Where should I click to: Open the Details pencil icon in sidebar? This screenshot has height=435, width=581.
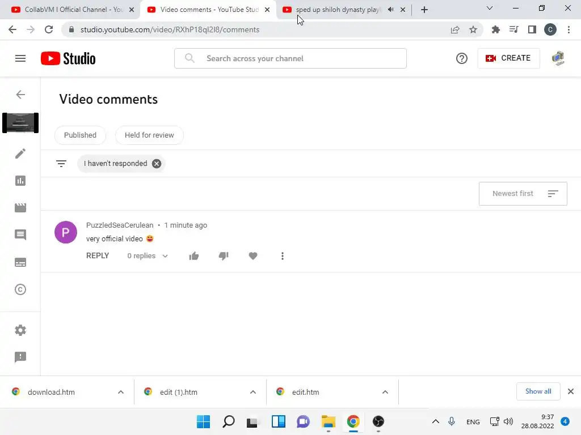coord(20,153)
